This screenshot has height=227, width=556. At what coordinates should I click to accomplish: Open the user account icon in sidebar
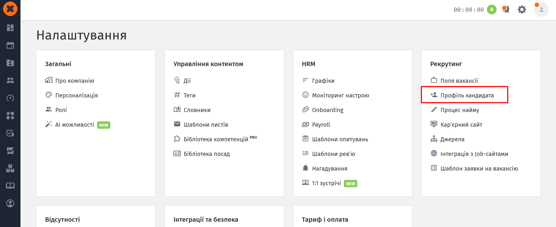[10, 203]
